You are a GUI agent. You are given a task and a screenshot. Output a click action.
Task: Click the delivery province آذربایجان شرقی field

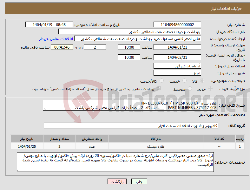(177, 66)
